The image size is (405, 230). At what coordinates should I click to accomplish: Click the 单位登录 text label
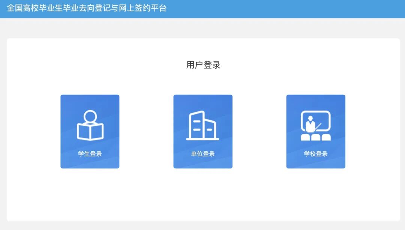(x=203, y=153)
